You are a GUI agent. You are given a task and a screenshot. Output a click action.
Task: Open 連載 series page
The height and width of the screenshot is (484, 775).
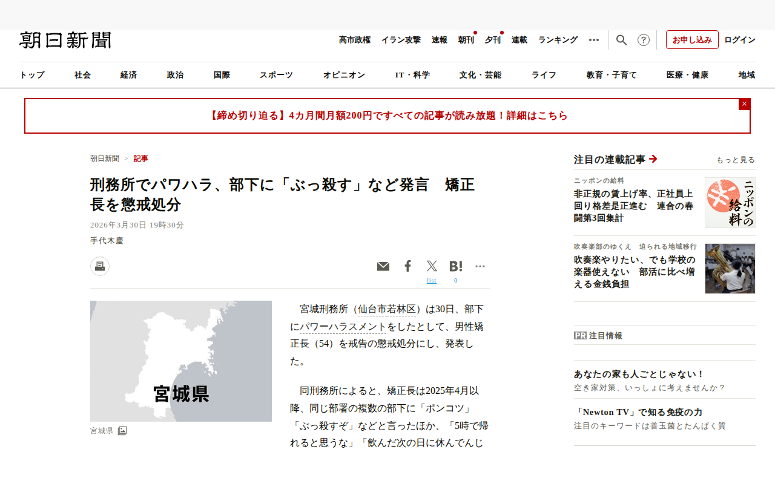tap(519, 40)
